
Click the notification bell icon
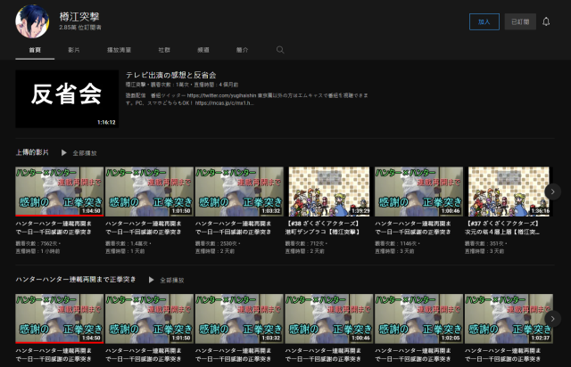pyautogui.click(x=546, y=21)
